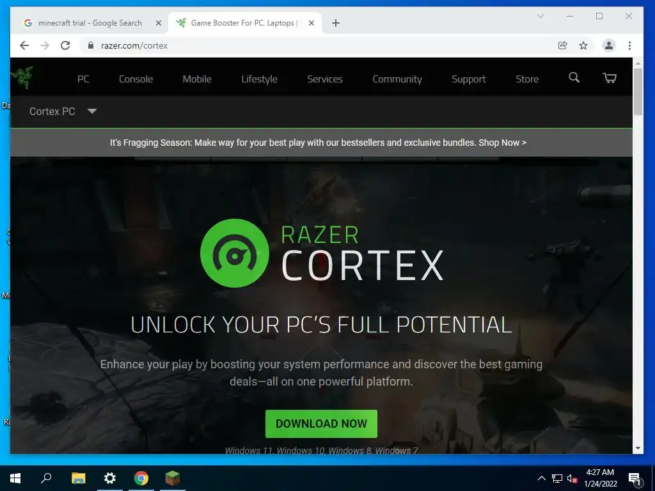View site info via the padlock icon
This screenshot has height=491, width=655.
(91, 45)
